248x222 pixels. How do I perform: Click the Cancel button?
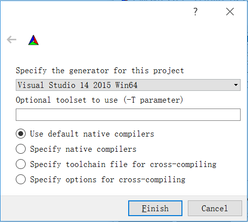click(x=215, y=208)
